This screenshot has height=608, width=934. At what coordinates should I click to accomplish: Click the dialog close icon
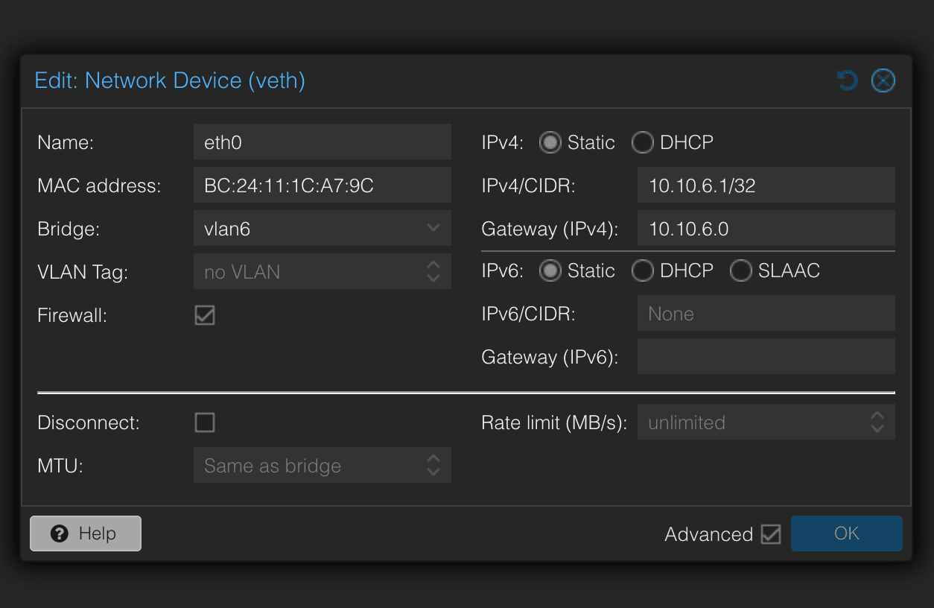click(x=883, y=80)
